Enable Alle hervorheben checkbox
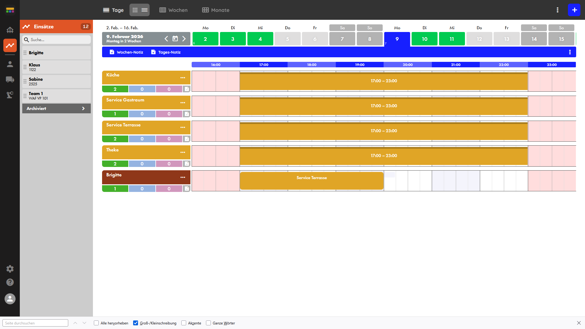 click(x=96, y=323)
